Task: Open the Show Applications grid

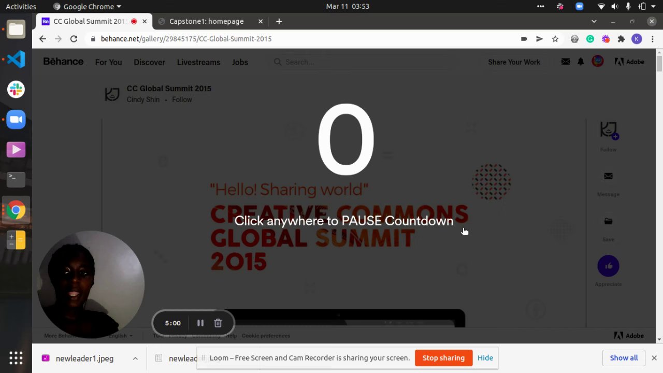Action: (x=16, y=358)
